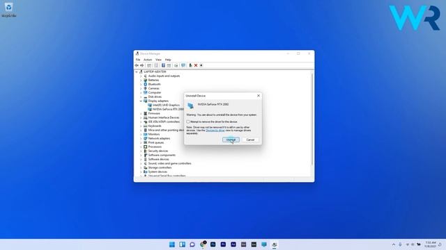
Task: Open the Action menu
Action: (148, 60)
